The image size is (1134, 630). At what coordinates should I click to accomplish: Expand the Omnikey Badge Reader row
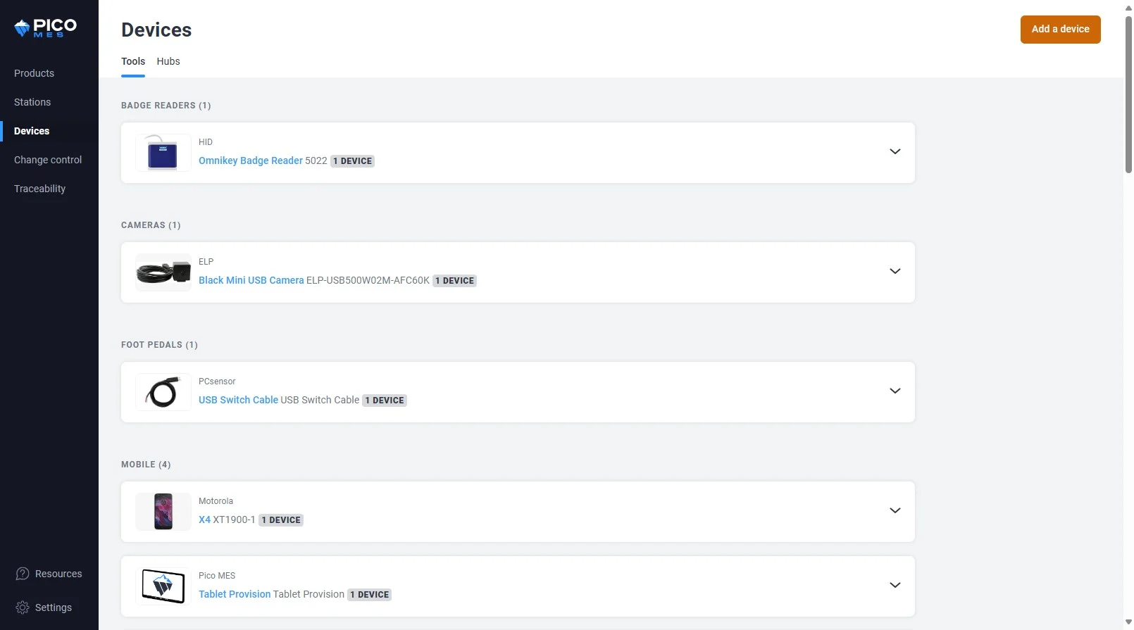(x=895, y=151)
